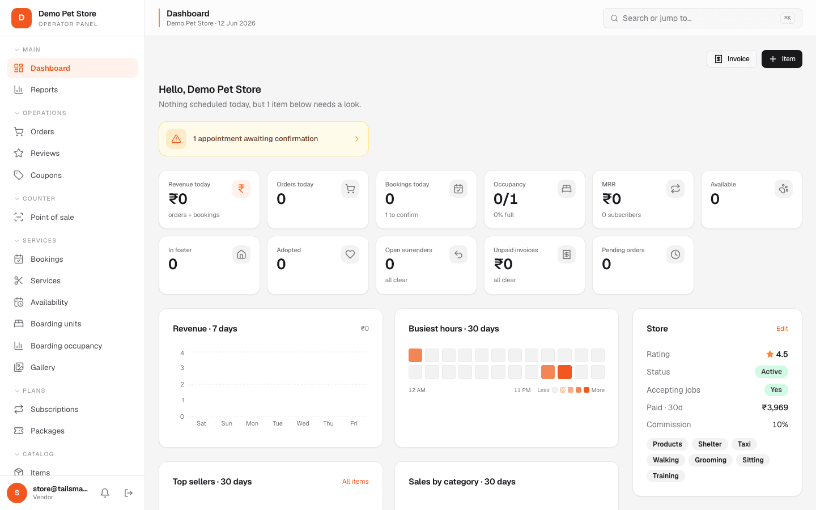Collapse the OPERATIONS sidebar section
The image size is (816, 510).
[x=40, y=113]
